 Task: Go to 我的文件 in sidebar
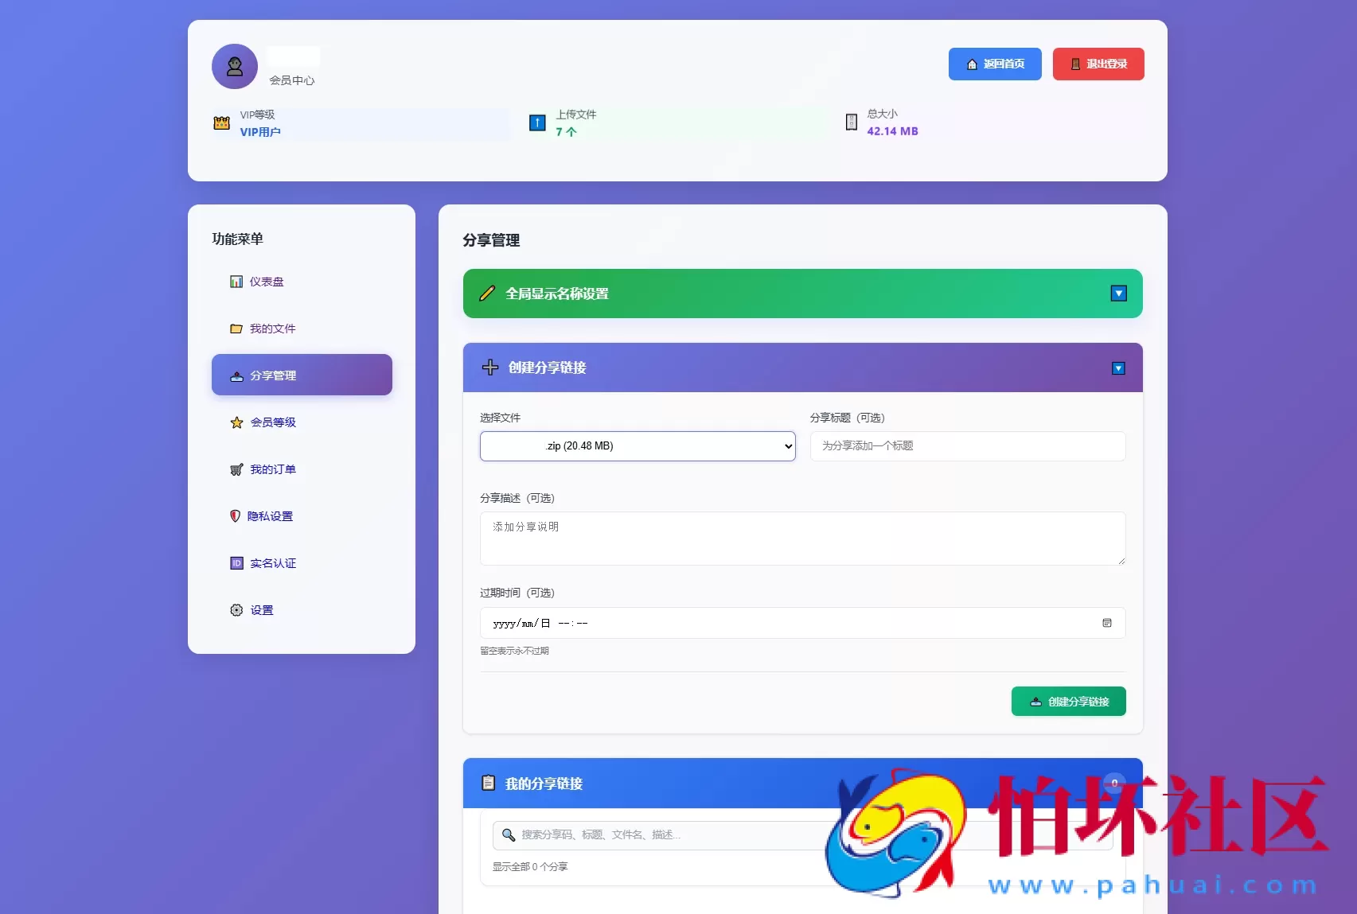point(272,329)
